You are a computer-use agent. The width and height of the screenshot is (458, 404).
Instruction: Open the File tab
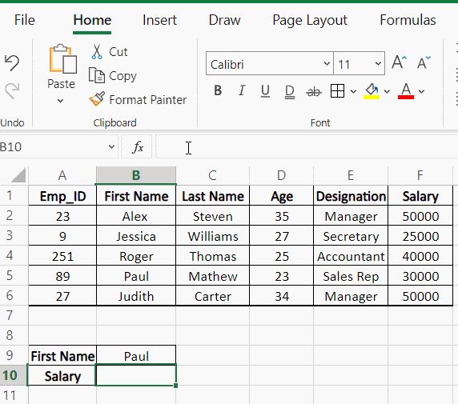[25, 20]
